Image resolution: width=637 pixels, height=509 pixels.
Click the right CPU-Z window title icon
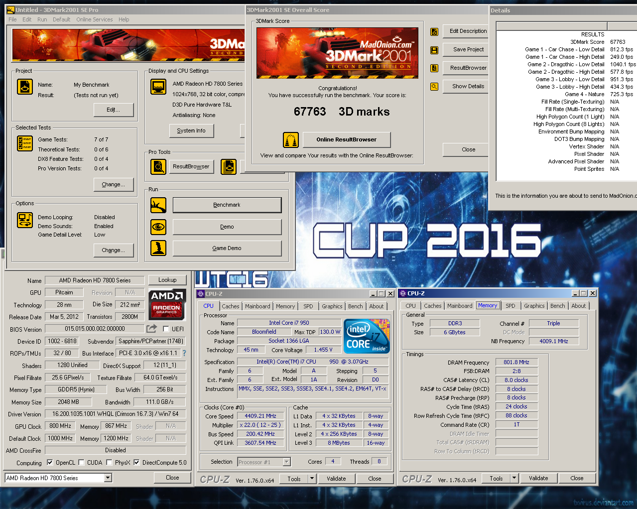(x=403, y=293)
